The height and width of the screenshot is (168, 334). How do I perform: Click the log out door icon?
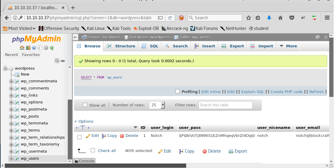coord(28,48)
